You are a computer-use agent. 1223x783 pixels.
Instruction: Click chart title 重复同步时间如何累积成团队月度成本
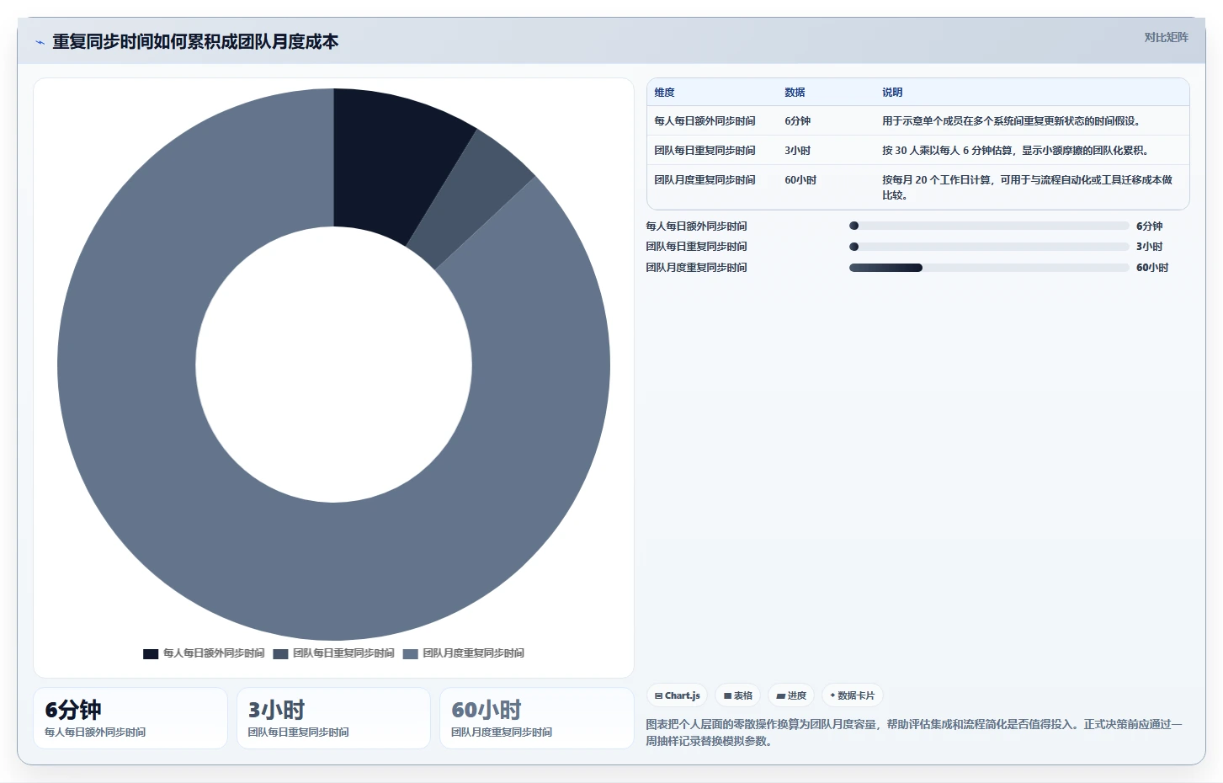pos(195,42)
